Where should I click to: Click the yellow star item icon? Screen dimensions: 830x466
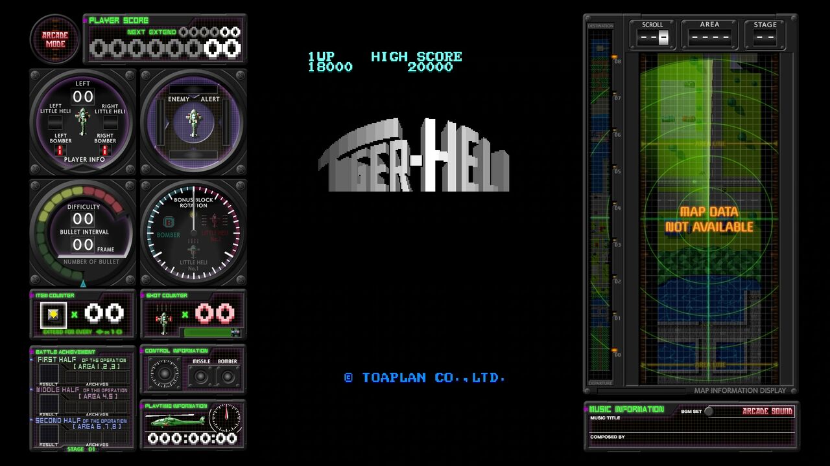click(53, 315)
